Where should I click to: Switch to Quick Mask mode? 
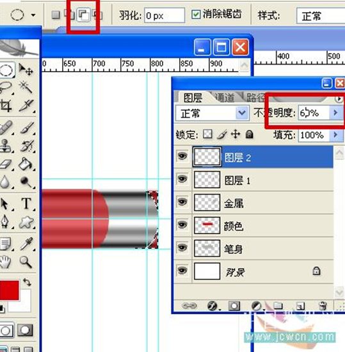[25, 330]
